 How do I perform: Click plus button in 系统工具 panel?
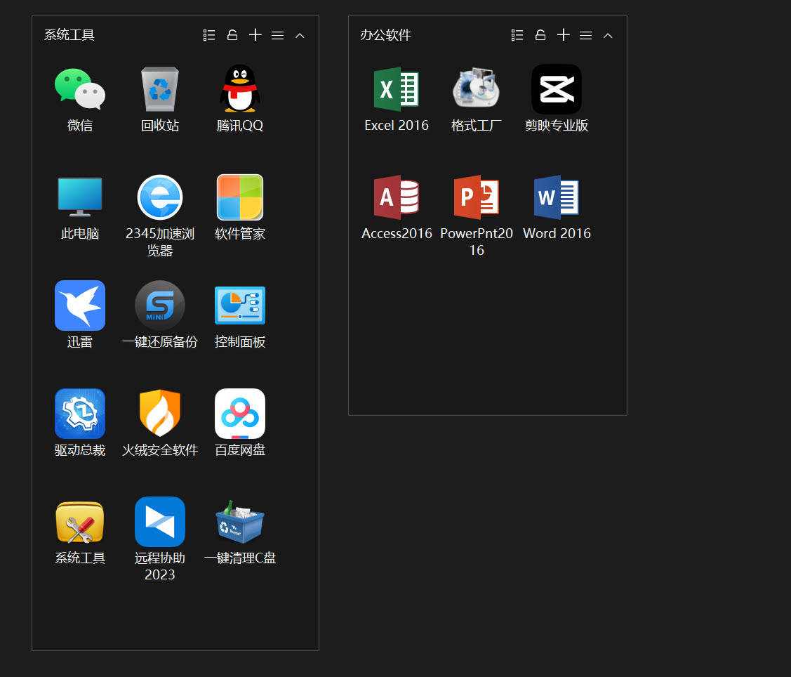[255, 35]
